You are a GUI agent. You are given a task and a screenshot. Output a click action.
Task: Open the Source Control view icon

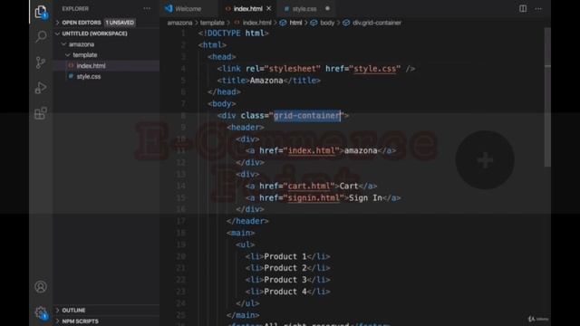41,62
